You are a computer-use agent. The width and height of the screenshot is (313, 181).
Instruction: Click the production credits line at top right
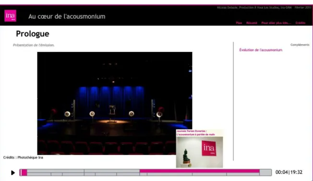pyautogui.click(x=264, y=7)
